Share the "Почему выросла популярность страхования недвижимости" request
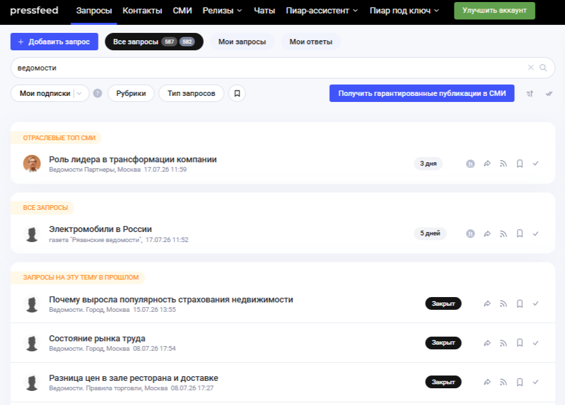The image size is (565, 405). coord(487,304)
